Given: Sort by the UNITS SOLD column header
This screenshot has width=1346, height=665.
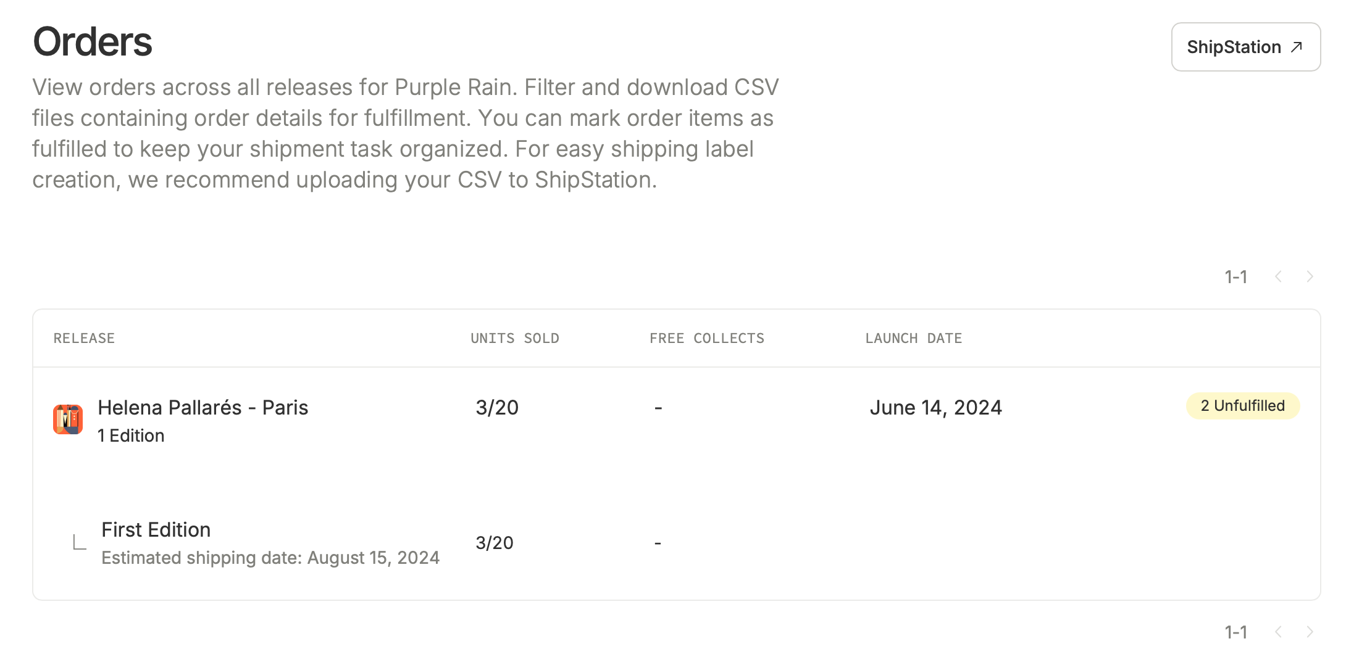Looking at the screenshot, I should (515, 338).
